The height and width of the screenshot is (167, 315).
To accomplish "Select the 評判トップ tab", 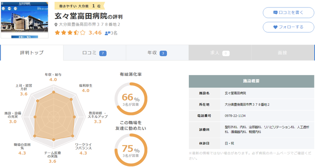I will pos(32,53).
